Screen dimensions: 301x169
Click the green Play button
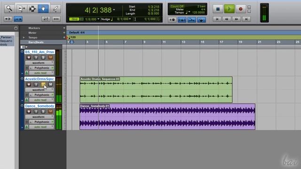click(229, 9)
